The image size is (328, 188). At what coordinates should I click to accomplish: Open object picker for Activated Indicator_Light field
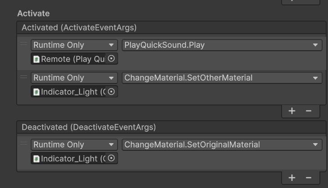click(x=112, y=92)
